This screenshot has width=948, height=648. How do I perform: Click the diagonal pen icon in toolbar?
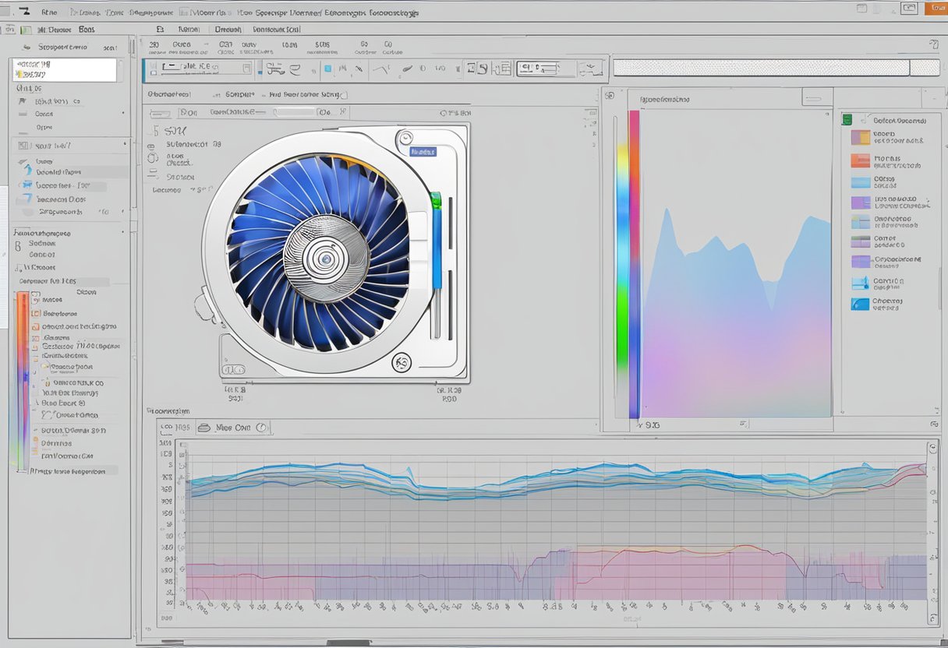click(406, 69)
